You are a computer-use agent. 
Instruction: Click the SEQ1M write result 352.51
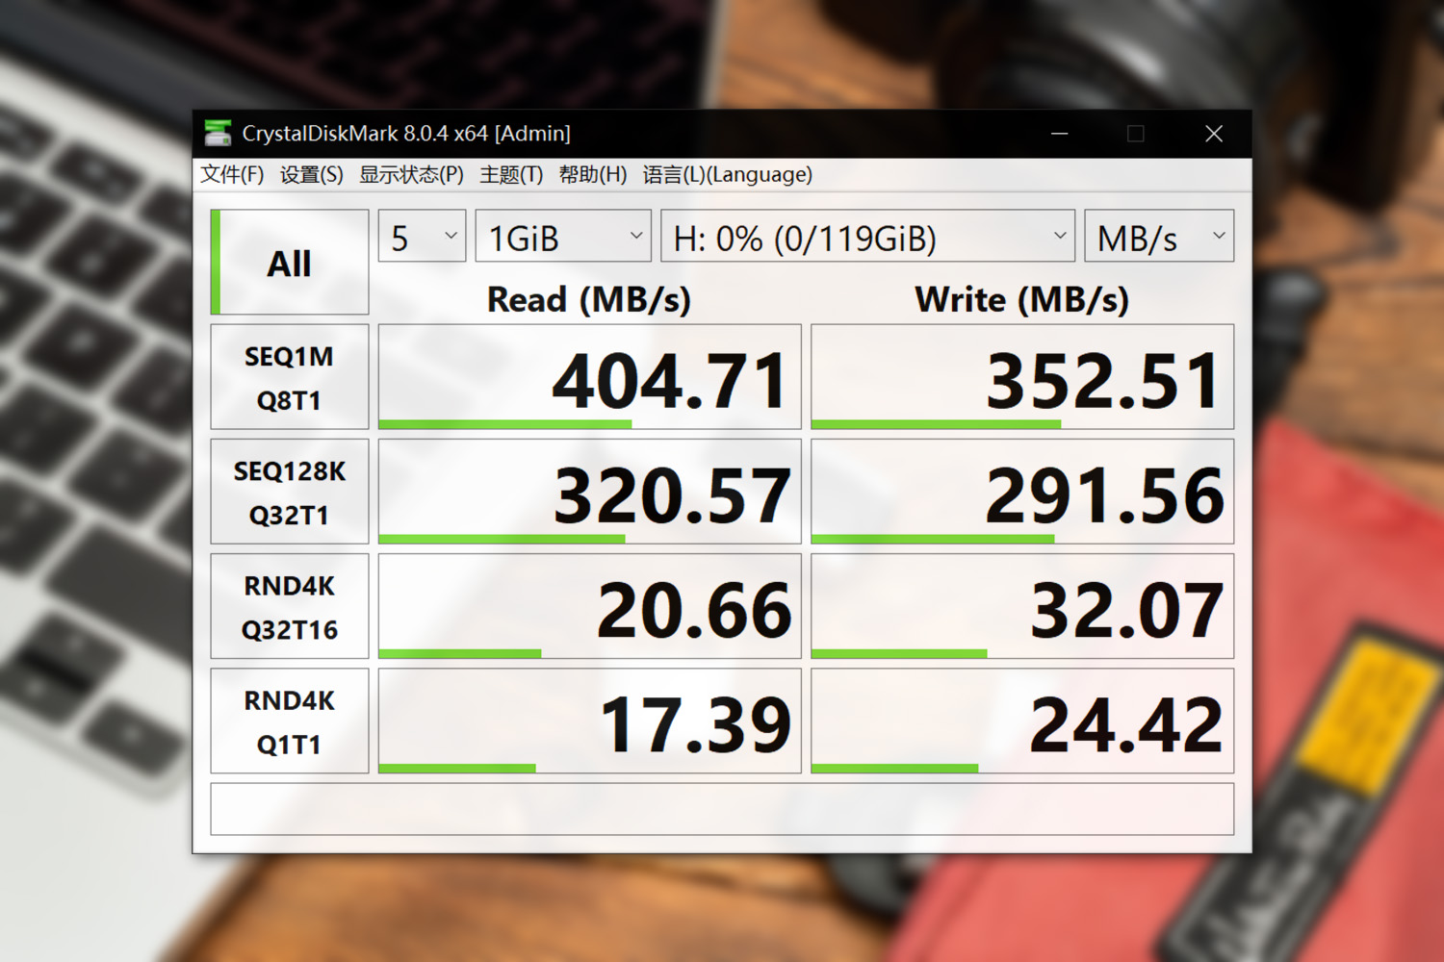1022,377
